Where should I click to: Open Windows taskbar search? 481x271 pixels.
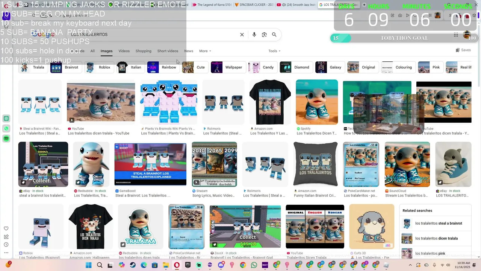click(100, 265)
